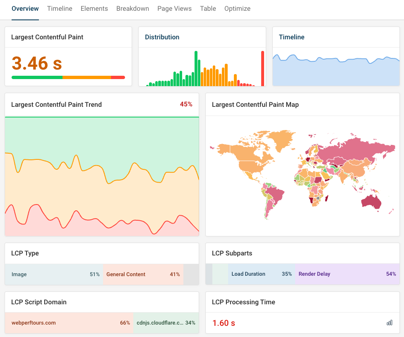Viewport: 404px width, 337px height.
Task: Go to the Page Views tab
Action: [174, 8]
